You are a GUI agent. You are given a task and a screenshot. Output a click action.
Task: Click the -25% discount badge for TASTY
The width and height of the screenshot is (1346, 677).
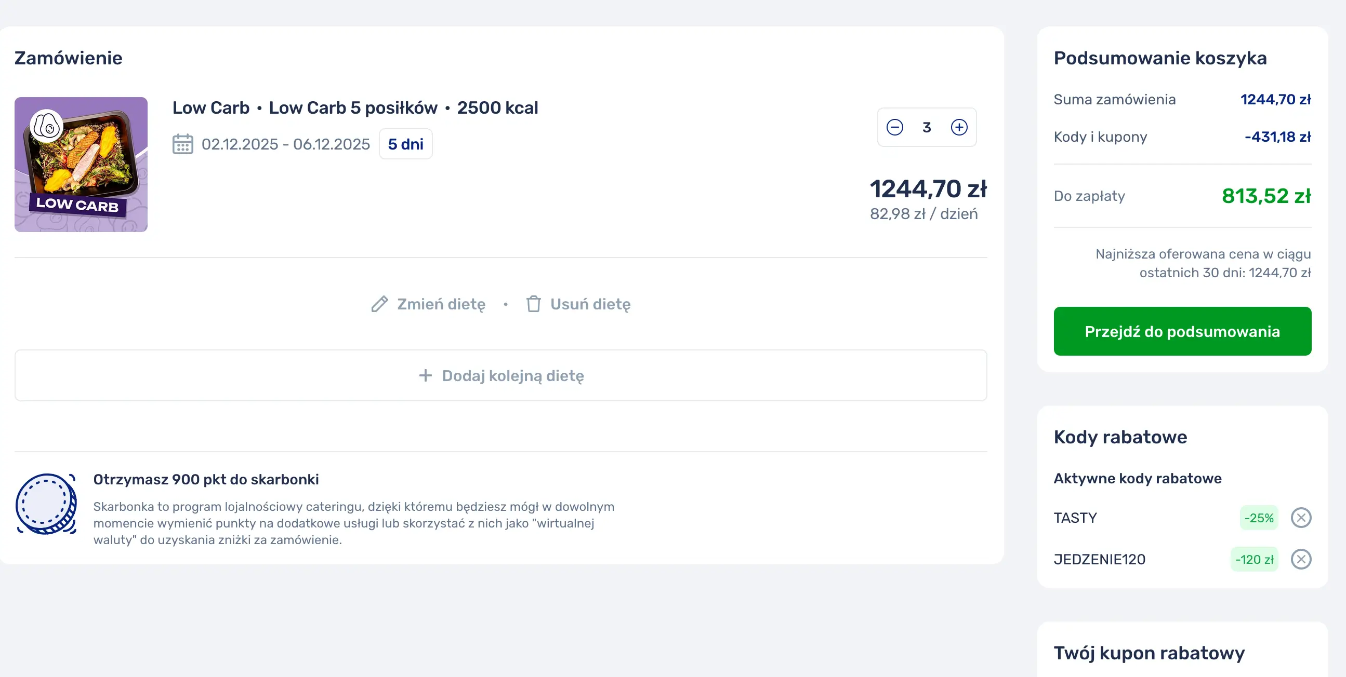[1259, 518]
